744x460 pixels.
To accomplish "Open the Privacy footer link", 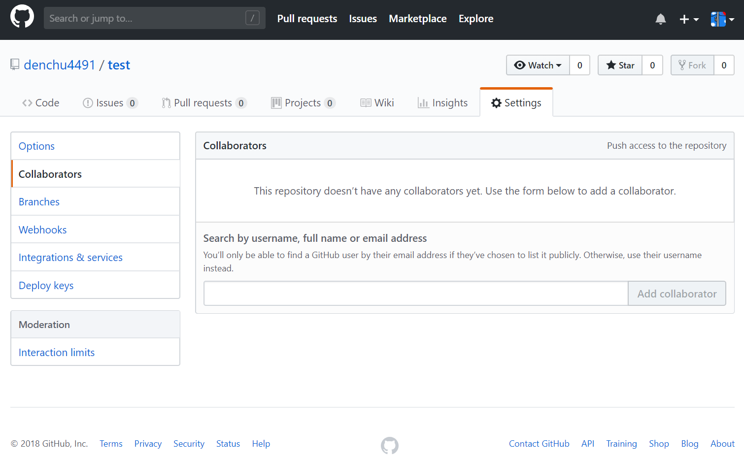I will 148,444.
